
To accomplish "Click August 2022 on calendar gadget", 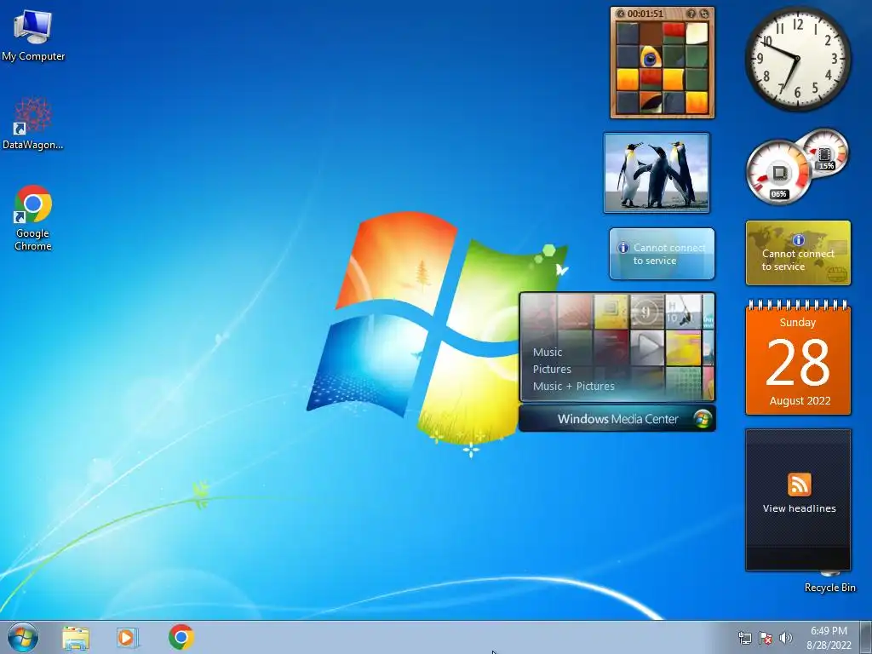I will [x=800, y=401].
